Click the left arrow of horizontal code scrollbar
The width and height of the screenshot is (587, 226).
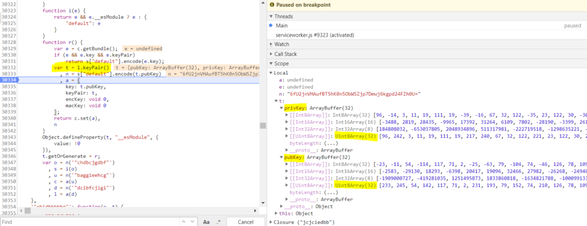click(21, 211)
